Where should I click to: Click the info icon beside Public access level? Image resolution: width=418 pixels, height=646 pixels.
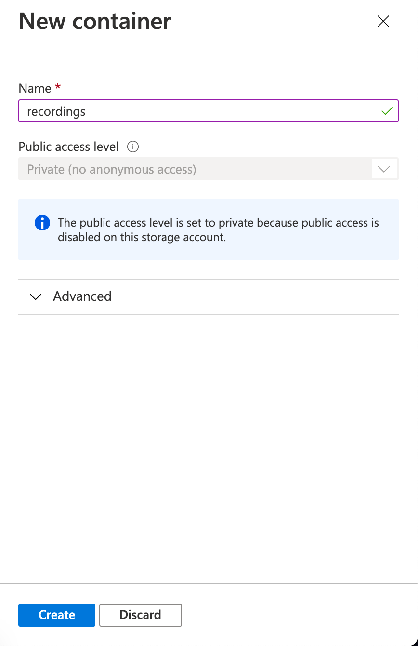point(133,147)
